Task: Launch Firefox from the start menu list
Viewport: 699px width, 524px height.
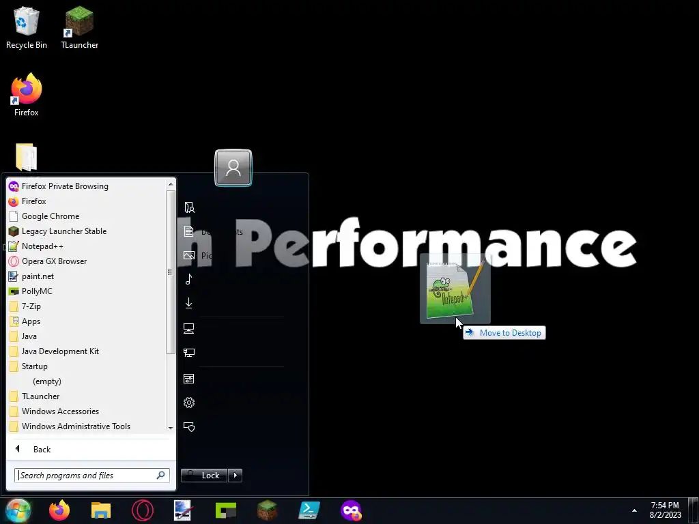Action: click(x=87, y=201)
